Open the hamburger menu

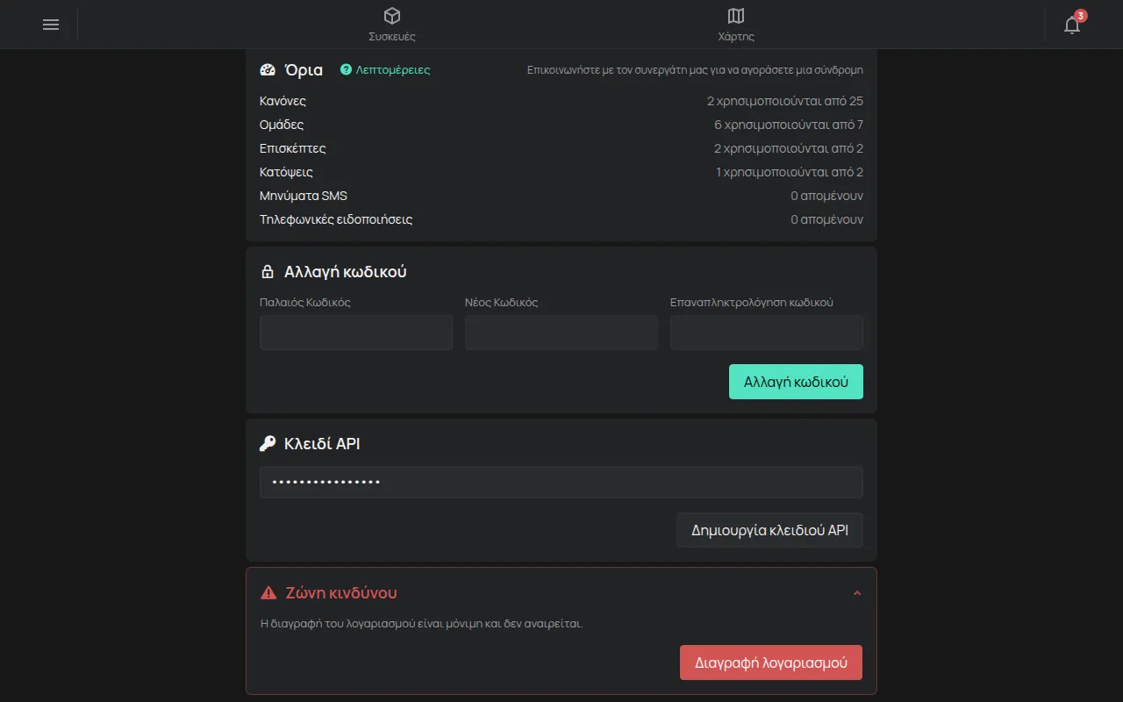pos(51,25)
